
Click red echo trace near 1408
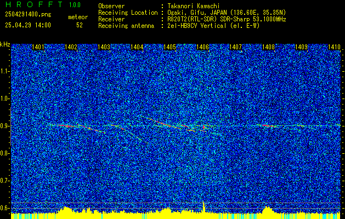(267, 125)
